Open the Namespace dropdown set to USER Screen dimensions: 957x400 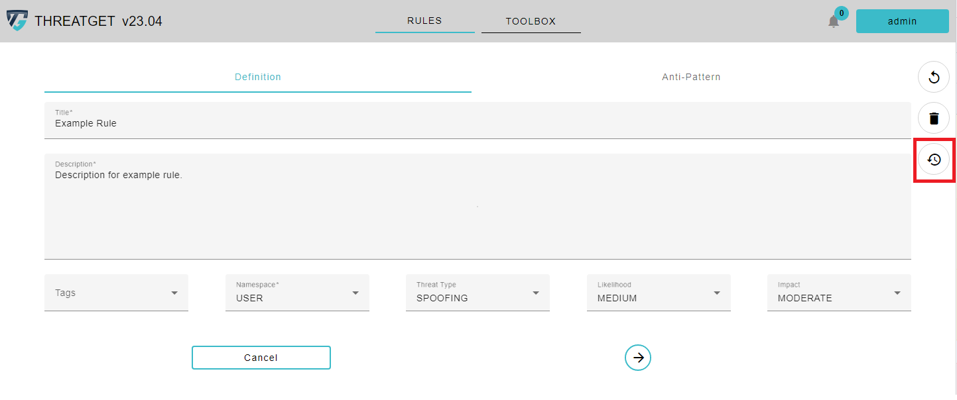[297, 293]
